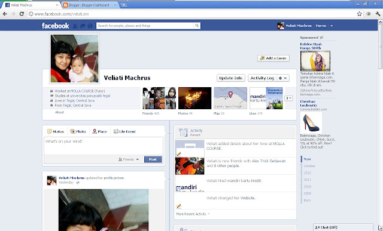Open Activity Log button
This screenshot has height=231, width=383.
pos(262,78)
